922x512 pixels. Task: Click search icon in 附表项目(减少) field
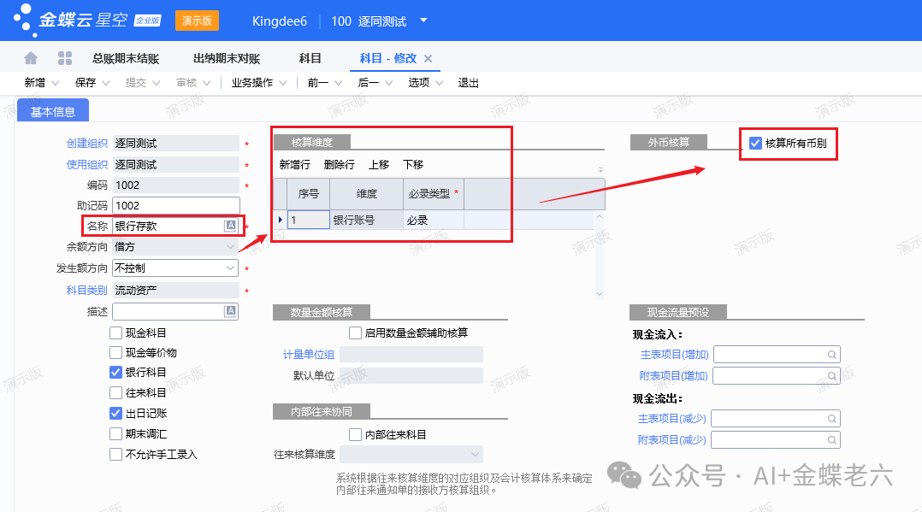click(830, 440)
